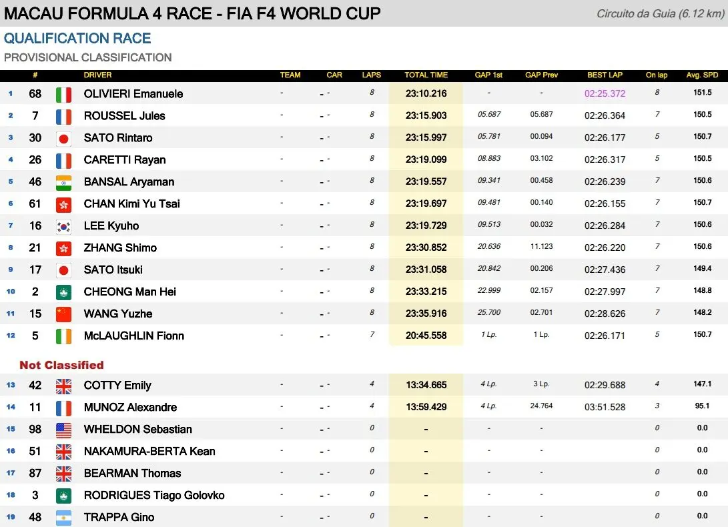The width and height of the screenshot is (728, 527).
Task: Click the Avg. SPD column header
Action: coord(702,75)
